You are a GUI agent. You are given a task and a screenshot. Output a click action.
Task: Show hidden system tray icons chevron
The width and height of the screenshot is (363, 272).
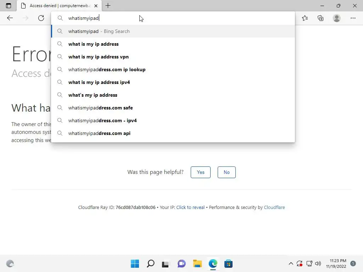[x=291, y=263]
